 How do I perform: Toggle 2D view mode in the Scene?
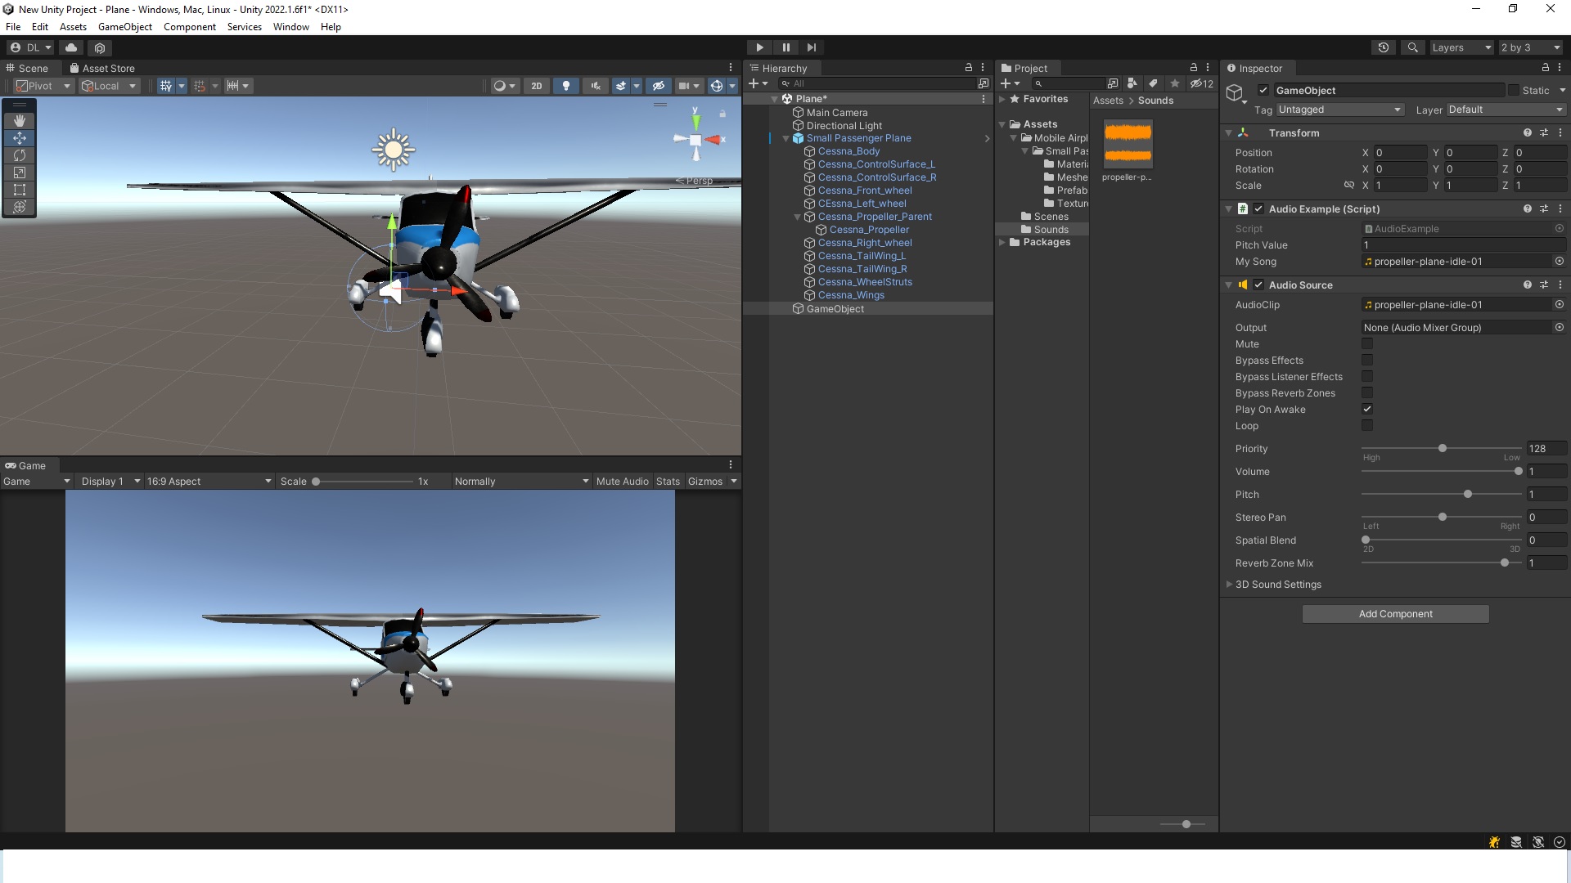click(536, 86)
